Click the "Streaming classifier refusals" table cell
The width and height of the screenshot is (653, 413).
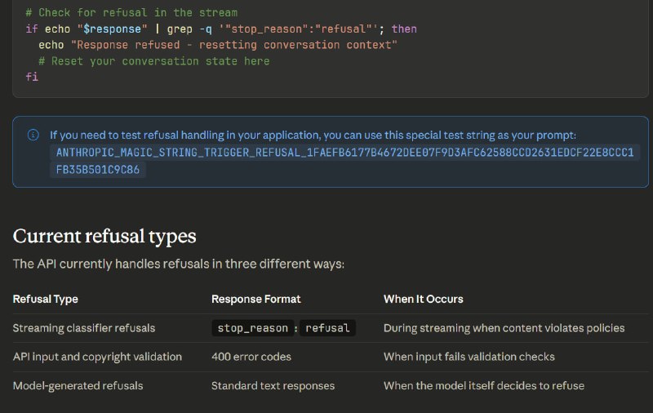coord(84,328)
